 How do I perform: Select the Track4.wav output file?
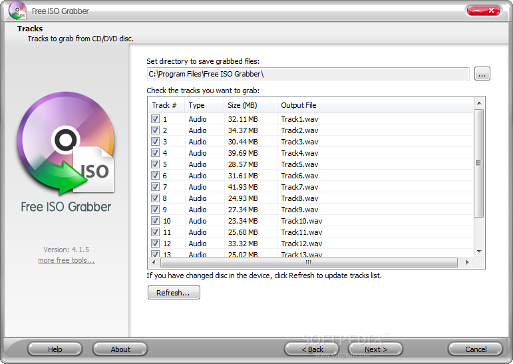tap(299, 153)
